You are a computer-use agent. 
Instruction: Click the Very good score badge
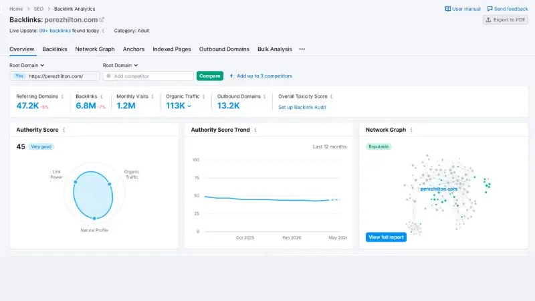pyautogui.click(x=41, y=146)
